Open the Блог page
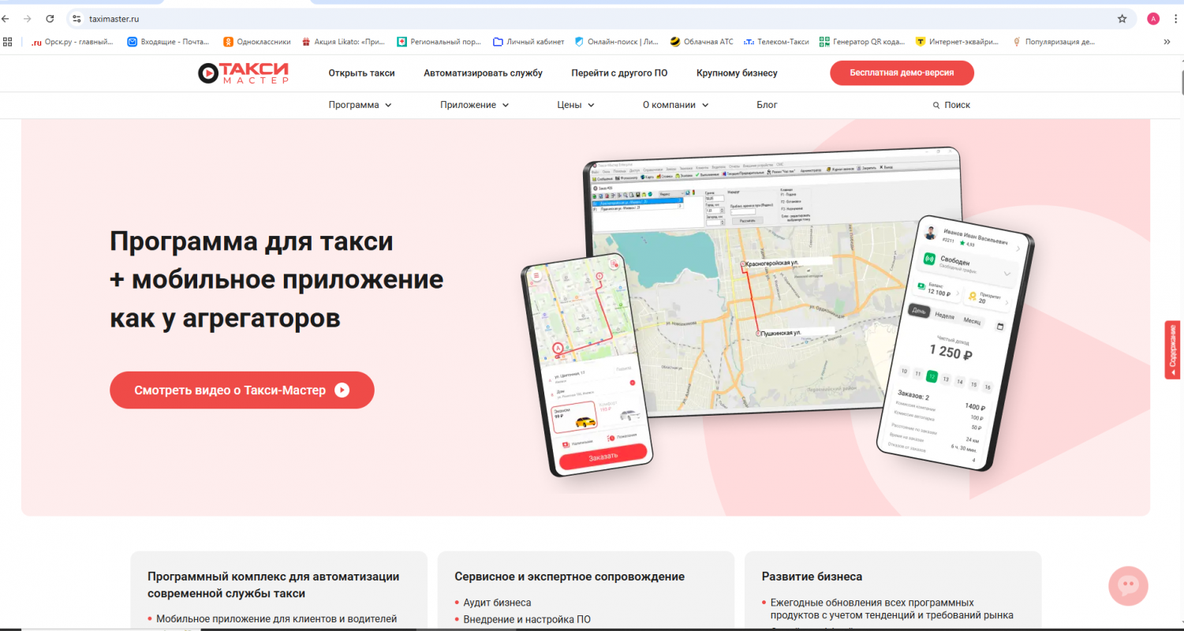Screen dimensions: 1184x631 [x=767, y=105]
